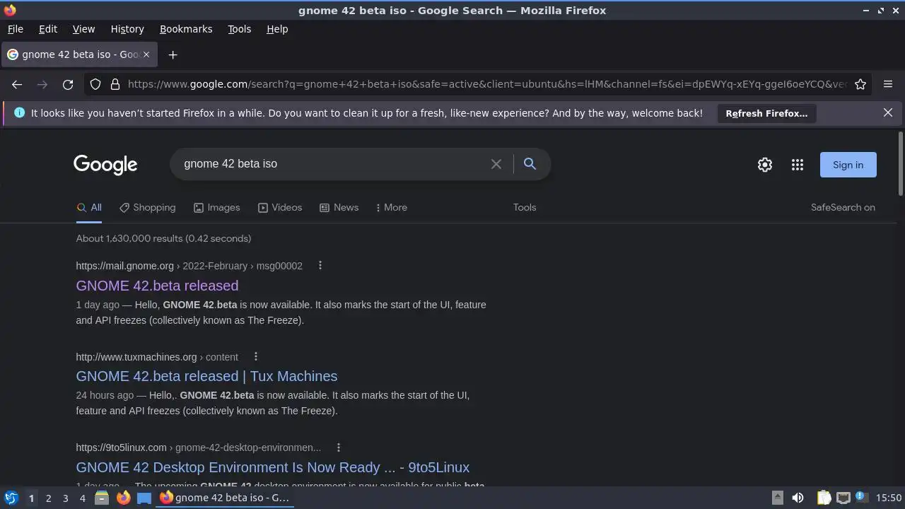Clear the Google search box
905x509 pixels.
point(496,164)
